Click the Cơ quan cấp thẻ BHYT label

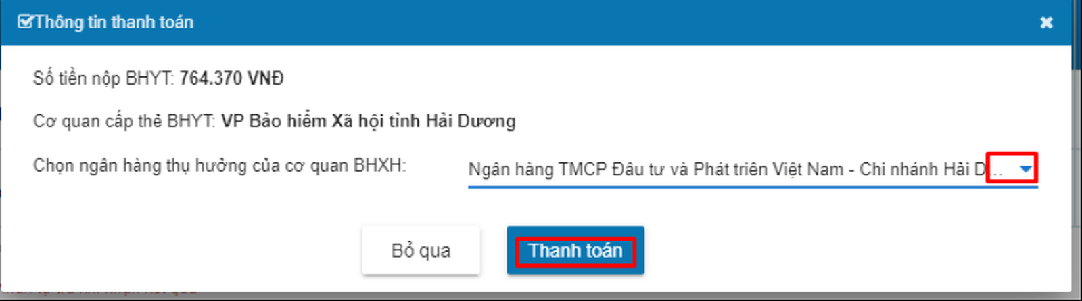tap(124, 121)
